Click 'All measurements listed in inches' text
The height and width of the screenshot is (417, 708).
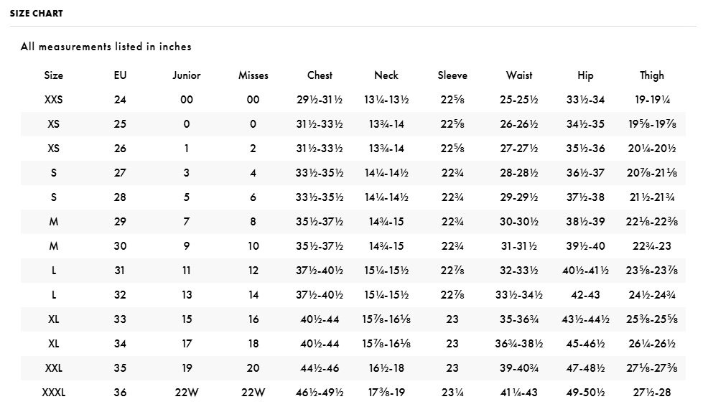point(106,47)
